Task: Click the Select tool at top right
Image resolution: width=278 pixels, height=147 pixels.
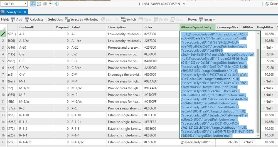Action: [271, 4]
